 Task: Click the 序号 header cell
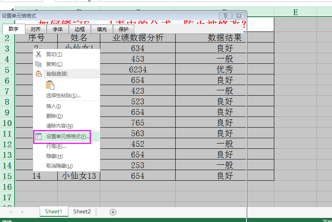36,38
